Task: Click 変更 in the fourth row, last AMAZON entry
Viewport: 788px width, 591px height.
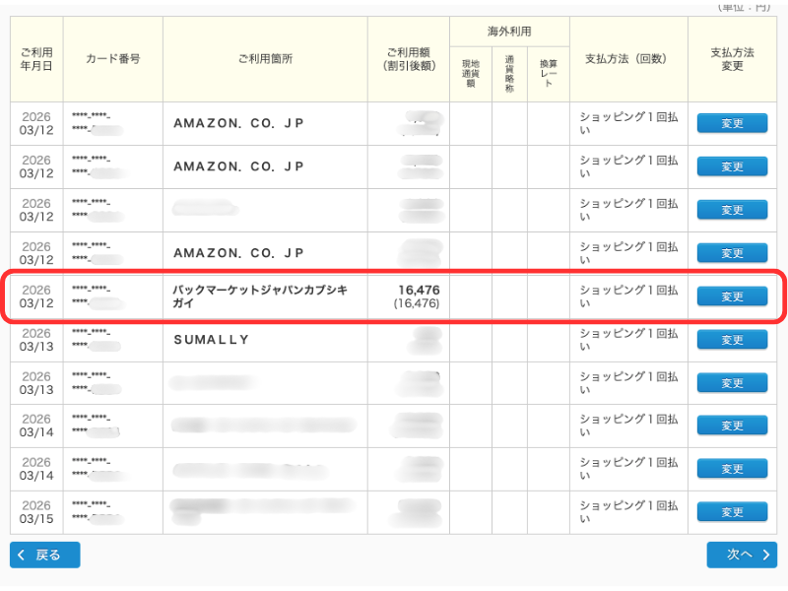Action: (x=732, y=253)
